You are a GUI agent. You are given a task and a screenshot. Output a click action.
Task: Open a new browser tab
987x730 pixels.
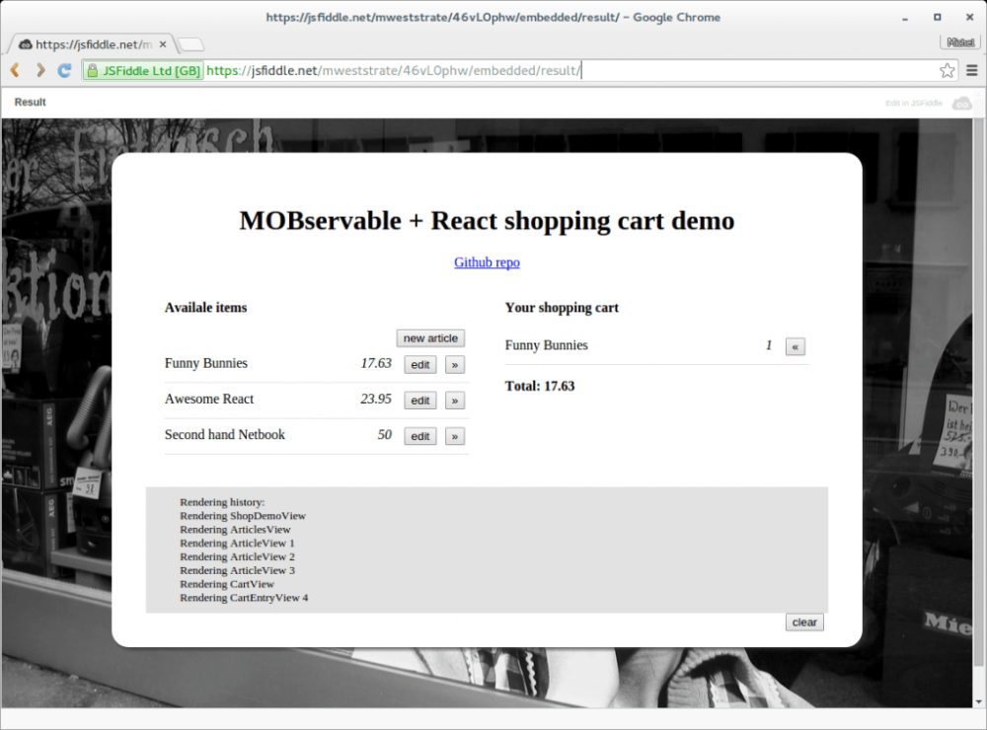[x=191, y=44]
